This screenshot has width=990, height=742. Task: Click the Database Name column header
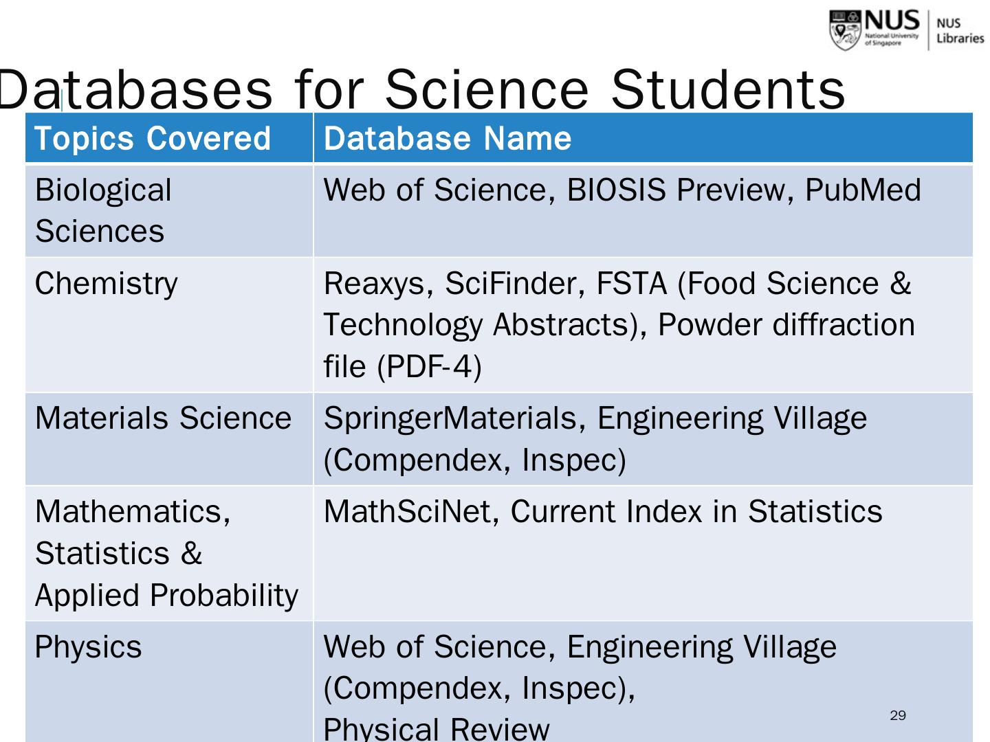click(x=448, y=138)
